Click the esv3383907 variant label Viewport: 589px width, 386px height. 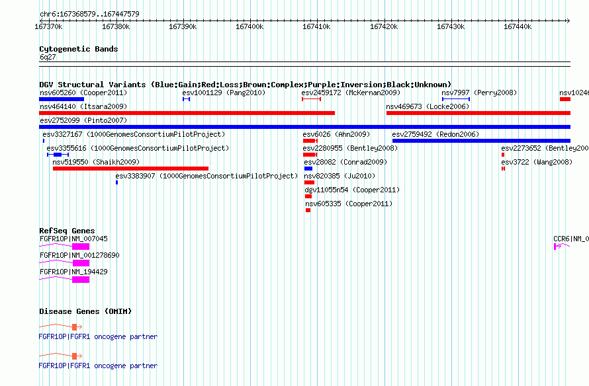(x=206, y=176)
